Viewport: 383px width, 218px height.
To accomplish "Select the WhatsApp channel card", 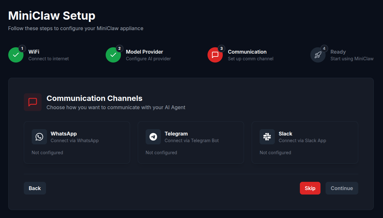I will coord(77,142).
